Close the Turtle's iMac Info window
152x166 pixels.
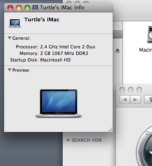(x=10, y=8)
